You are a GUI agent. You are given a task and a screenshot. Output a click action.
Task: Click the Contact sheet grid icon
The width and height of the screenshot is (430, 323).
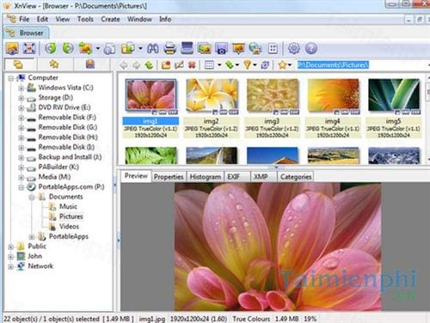coord(273,48)
